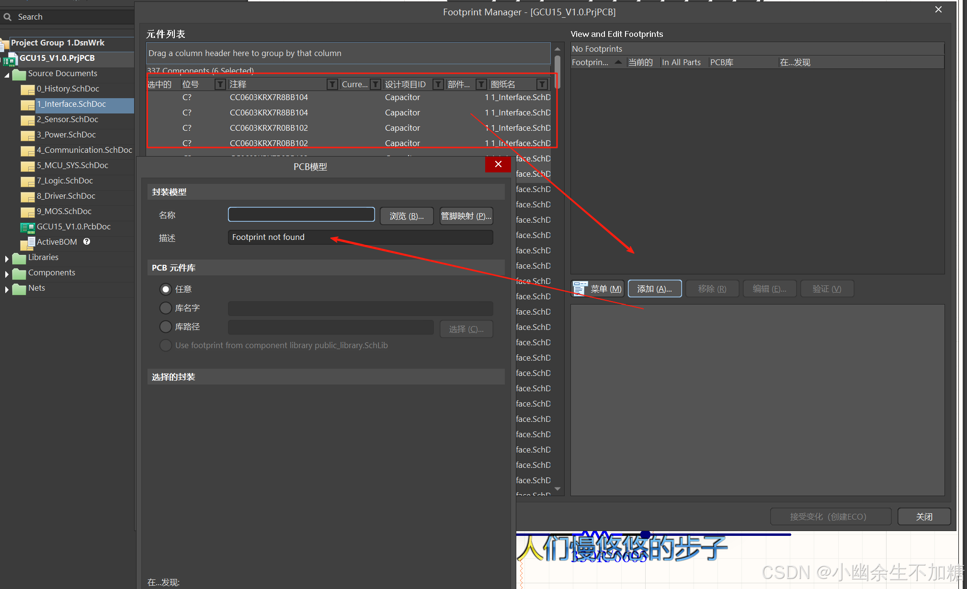This screenshot has height=589, width=967.
Task: Click the 编辑 (E)... button
Action: (770, 289)
